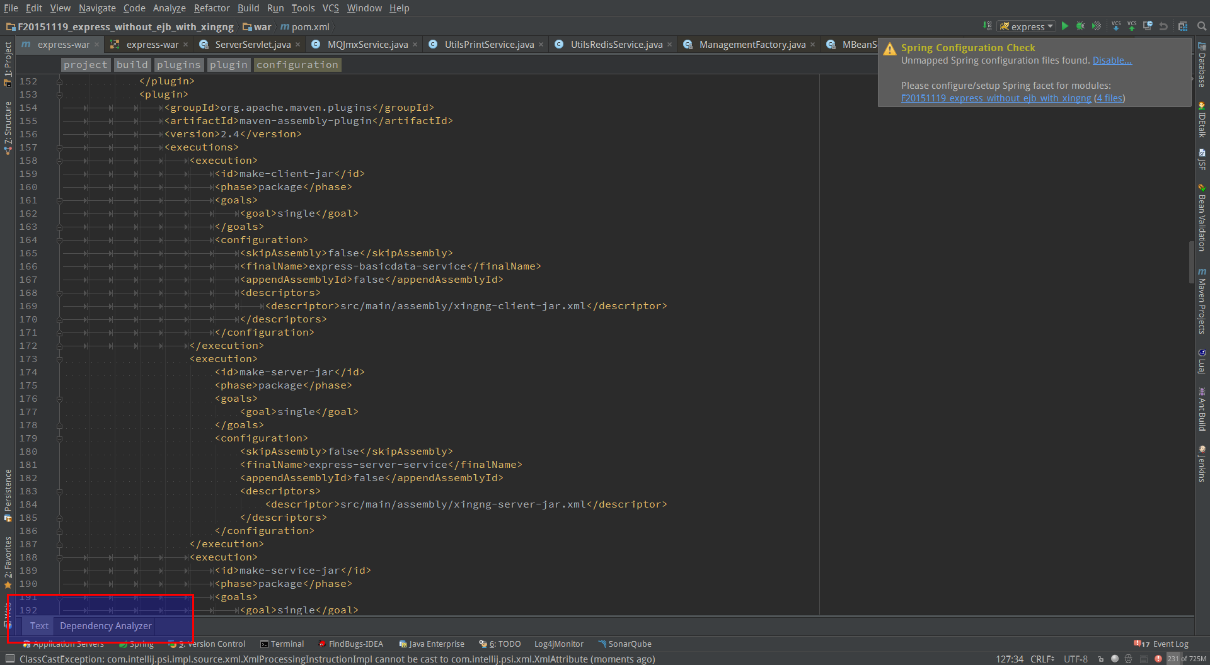This screenshot has width=1210, height=665.
Task: Click the gray power save circle icon
Action: tap(1115, 659)
